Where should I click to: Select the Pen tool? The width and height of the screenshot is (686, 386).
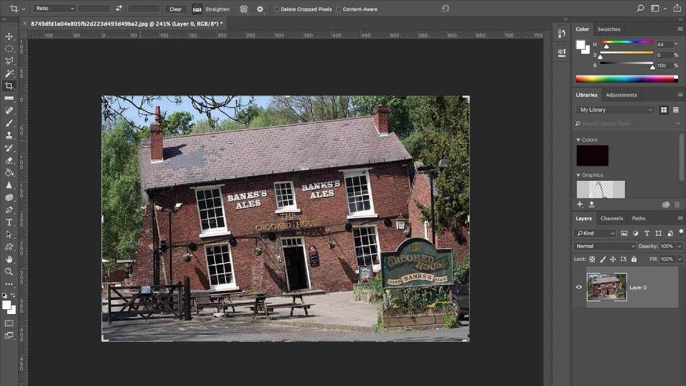pyautogui.click(x=9, y=210)
